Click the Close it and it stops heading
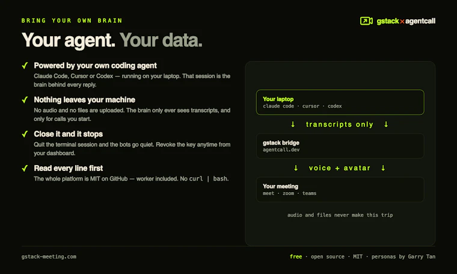The width and height of the screenshot is (457, 274). point(68,134)
